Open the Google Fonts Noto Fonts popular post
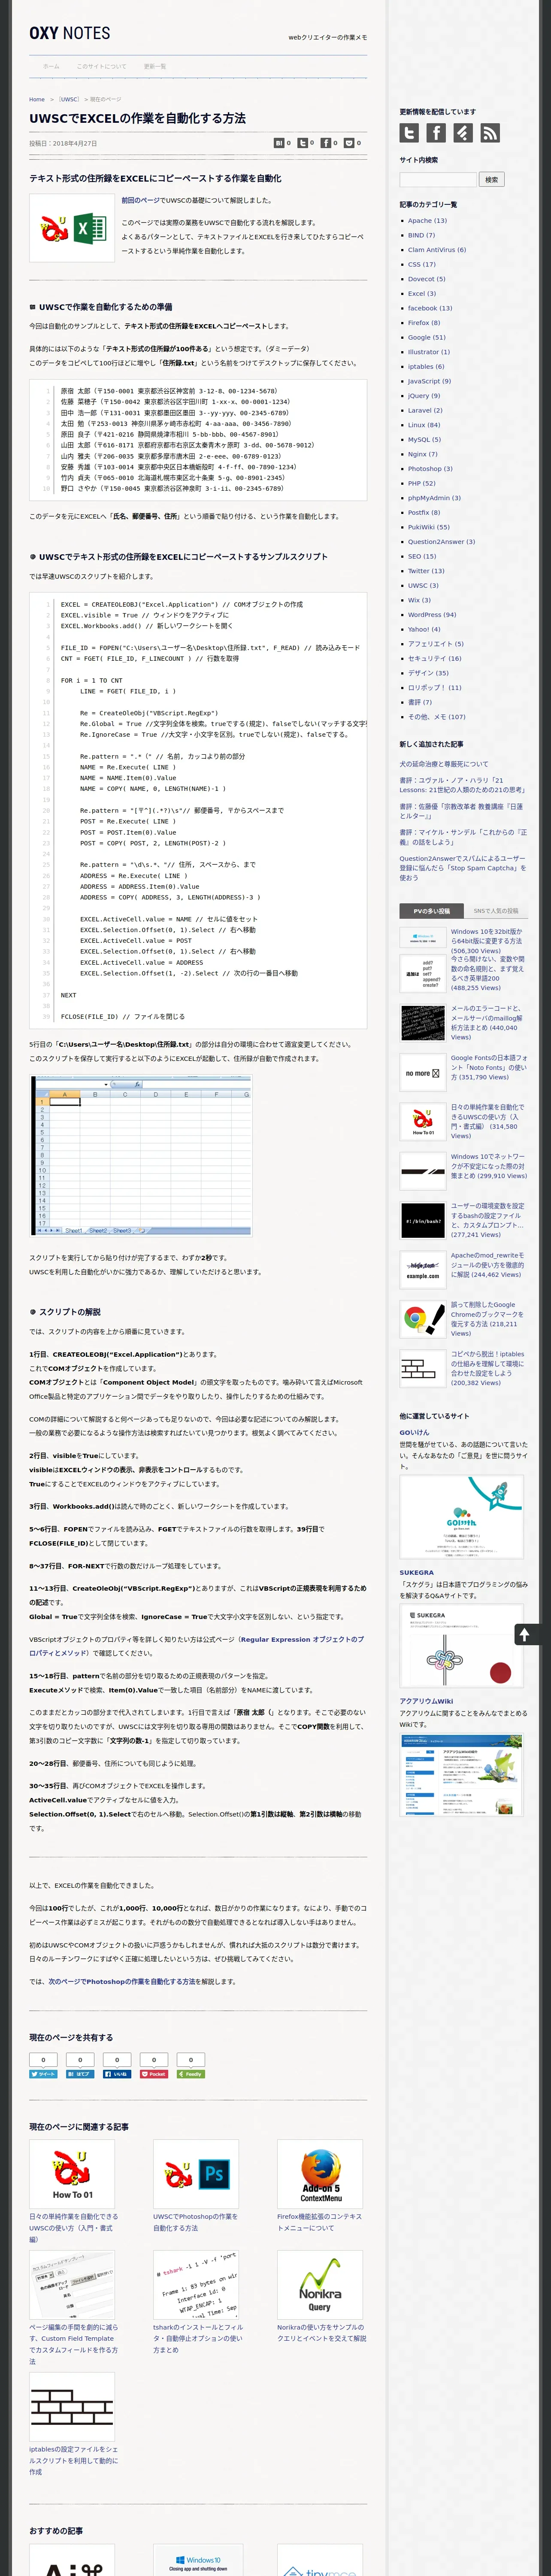The image size is (551, 2576). tap(489, 1067)
